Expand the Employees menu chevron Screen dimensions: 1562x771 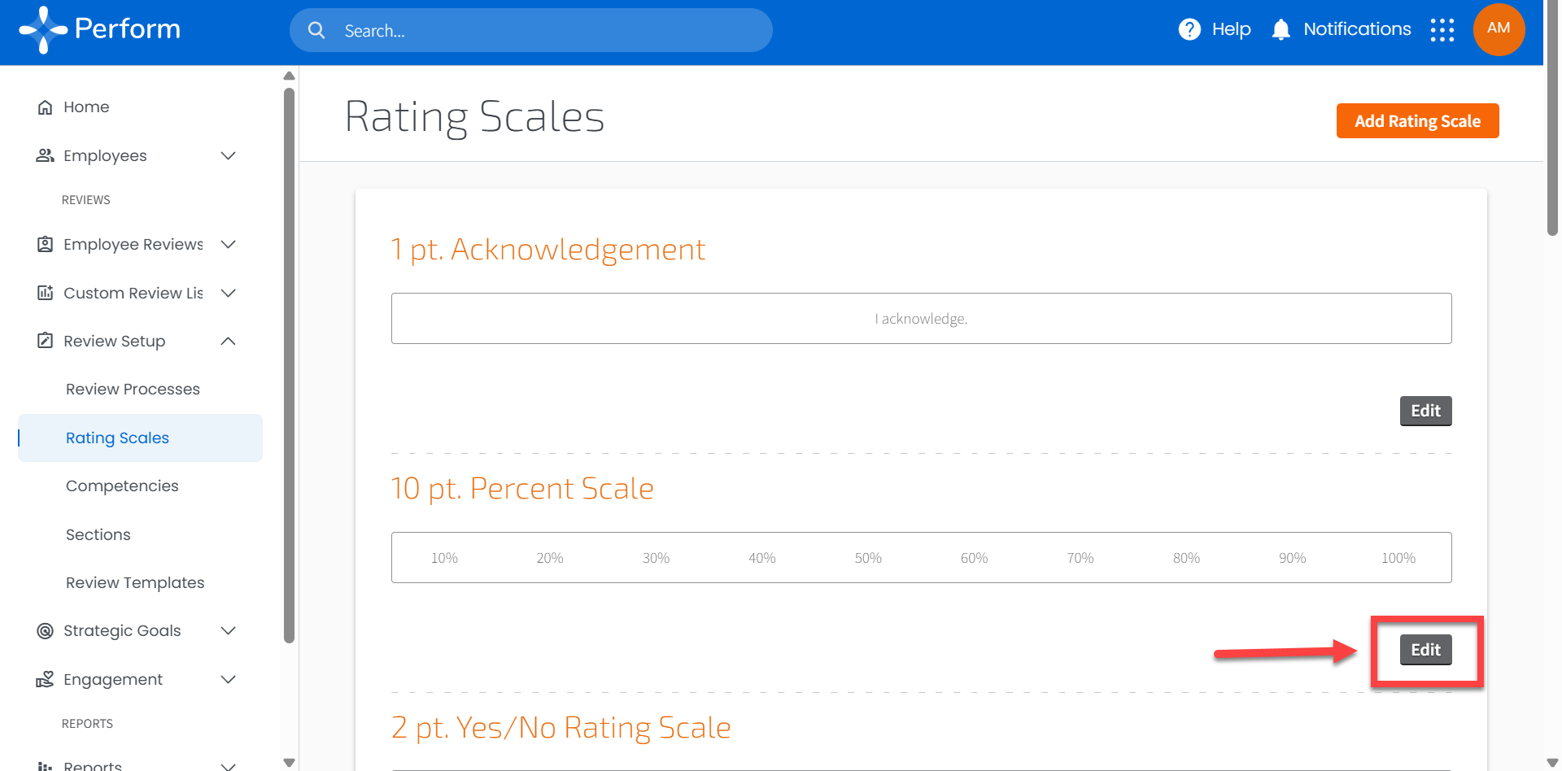pyautogui.click(x=229, y=155)
